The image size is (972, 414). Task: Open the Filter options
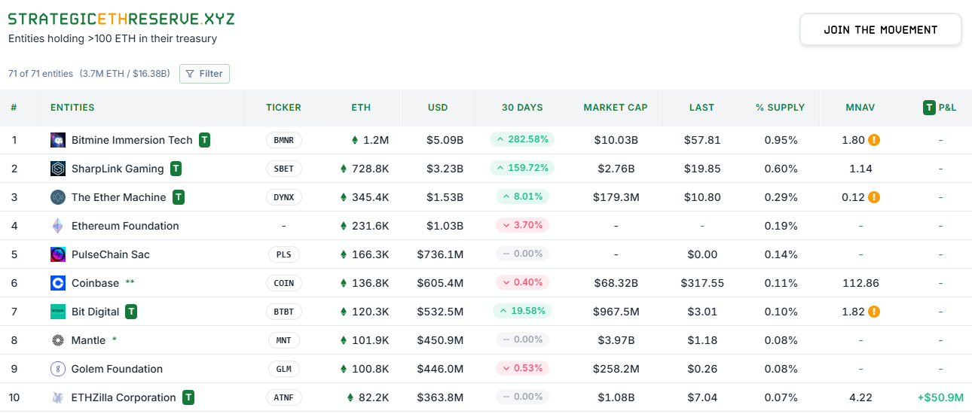pyautogui.click(x=204, y=74)
